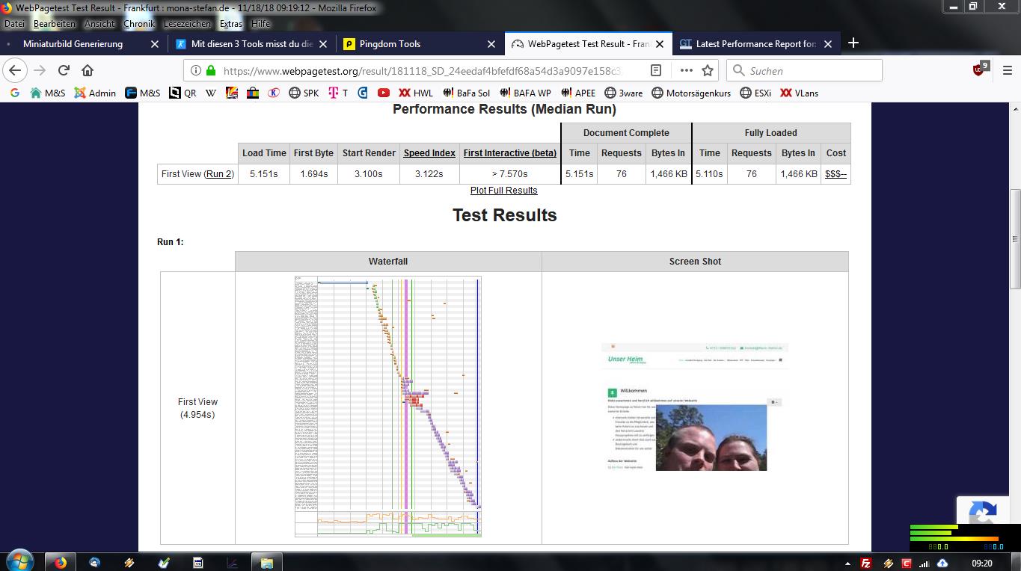Image resolution: width=1021 pixels, height=571 pixels.
Task: Open the Run 2 link
Action: 220,174
